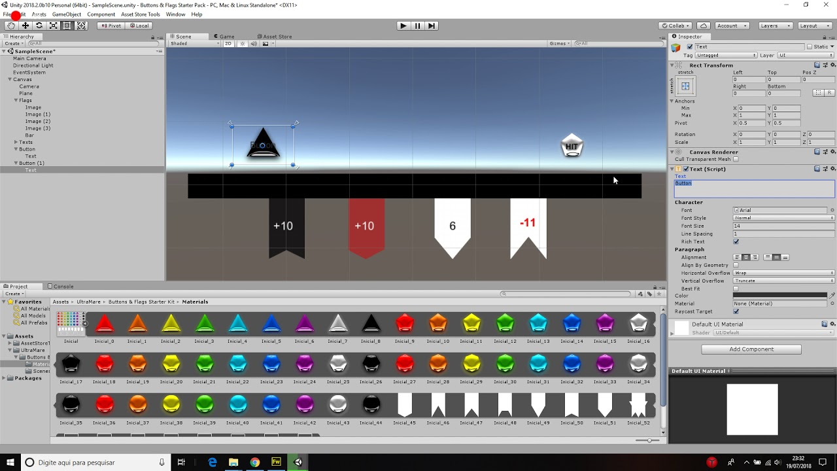Viewport: 837px width, 471px height.
Task: Toggle the Static checkbox
Action: [810, 46]
